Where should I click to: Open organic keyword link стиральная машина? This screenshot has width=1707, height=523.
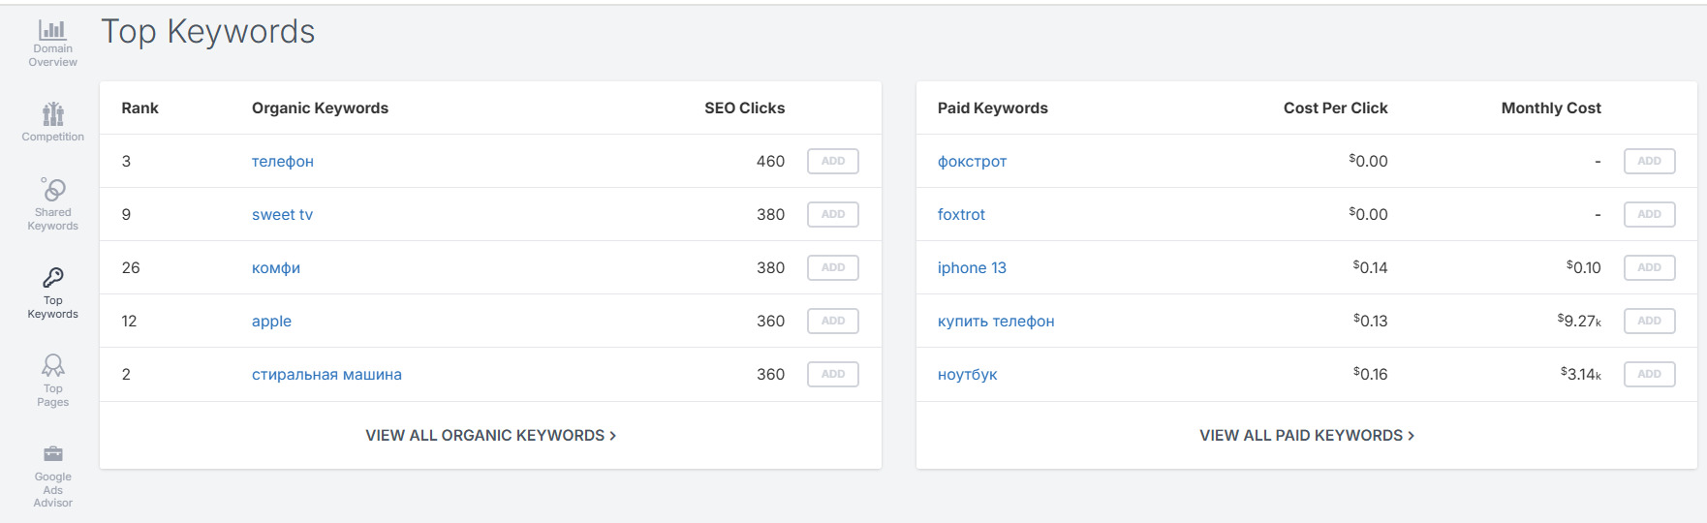pos(326,375)
